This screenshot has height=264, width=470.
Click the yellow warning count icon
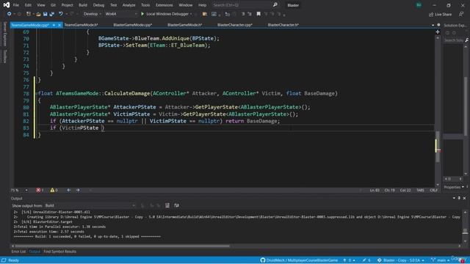[52, 190]
